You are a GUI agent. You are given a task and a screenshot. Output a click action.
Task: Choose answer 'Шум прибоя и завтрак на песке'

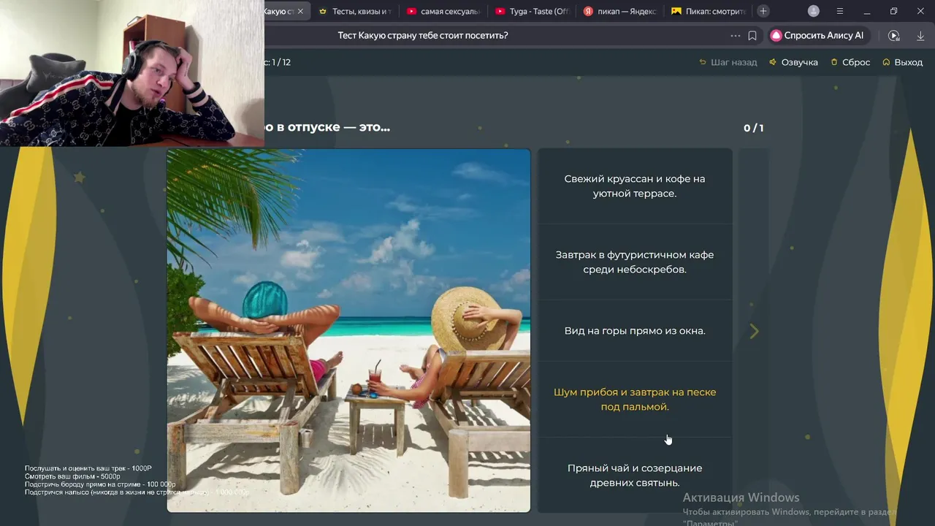635,400
